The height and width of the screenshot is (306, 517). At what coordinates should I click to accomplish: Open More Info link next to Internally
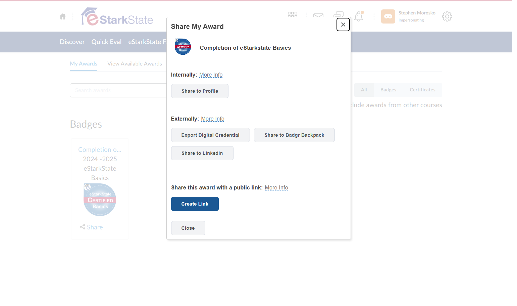pos(211,75)
